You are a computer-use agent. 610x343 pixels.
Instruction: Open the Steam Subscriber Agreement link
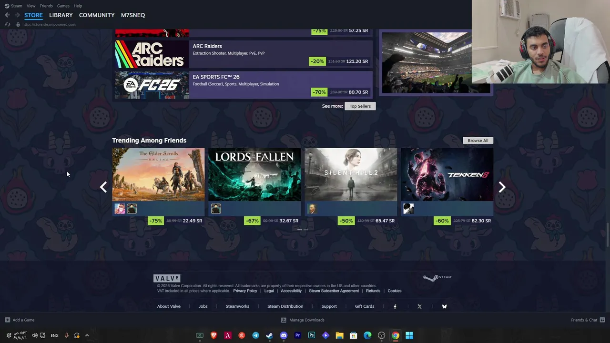tap(334, 291)
